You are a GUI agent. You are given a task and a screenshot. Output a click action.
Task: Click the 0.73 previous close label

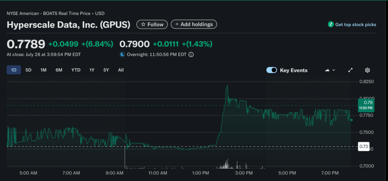pos(363,146)
